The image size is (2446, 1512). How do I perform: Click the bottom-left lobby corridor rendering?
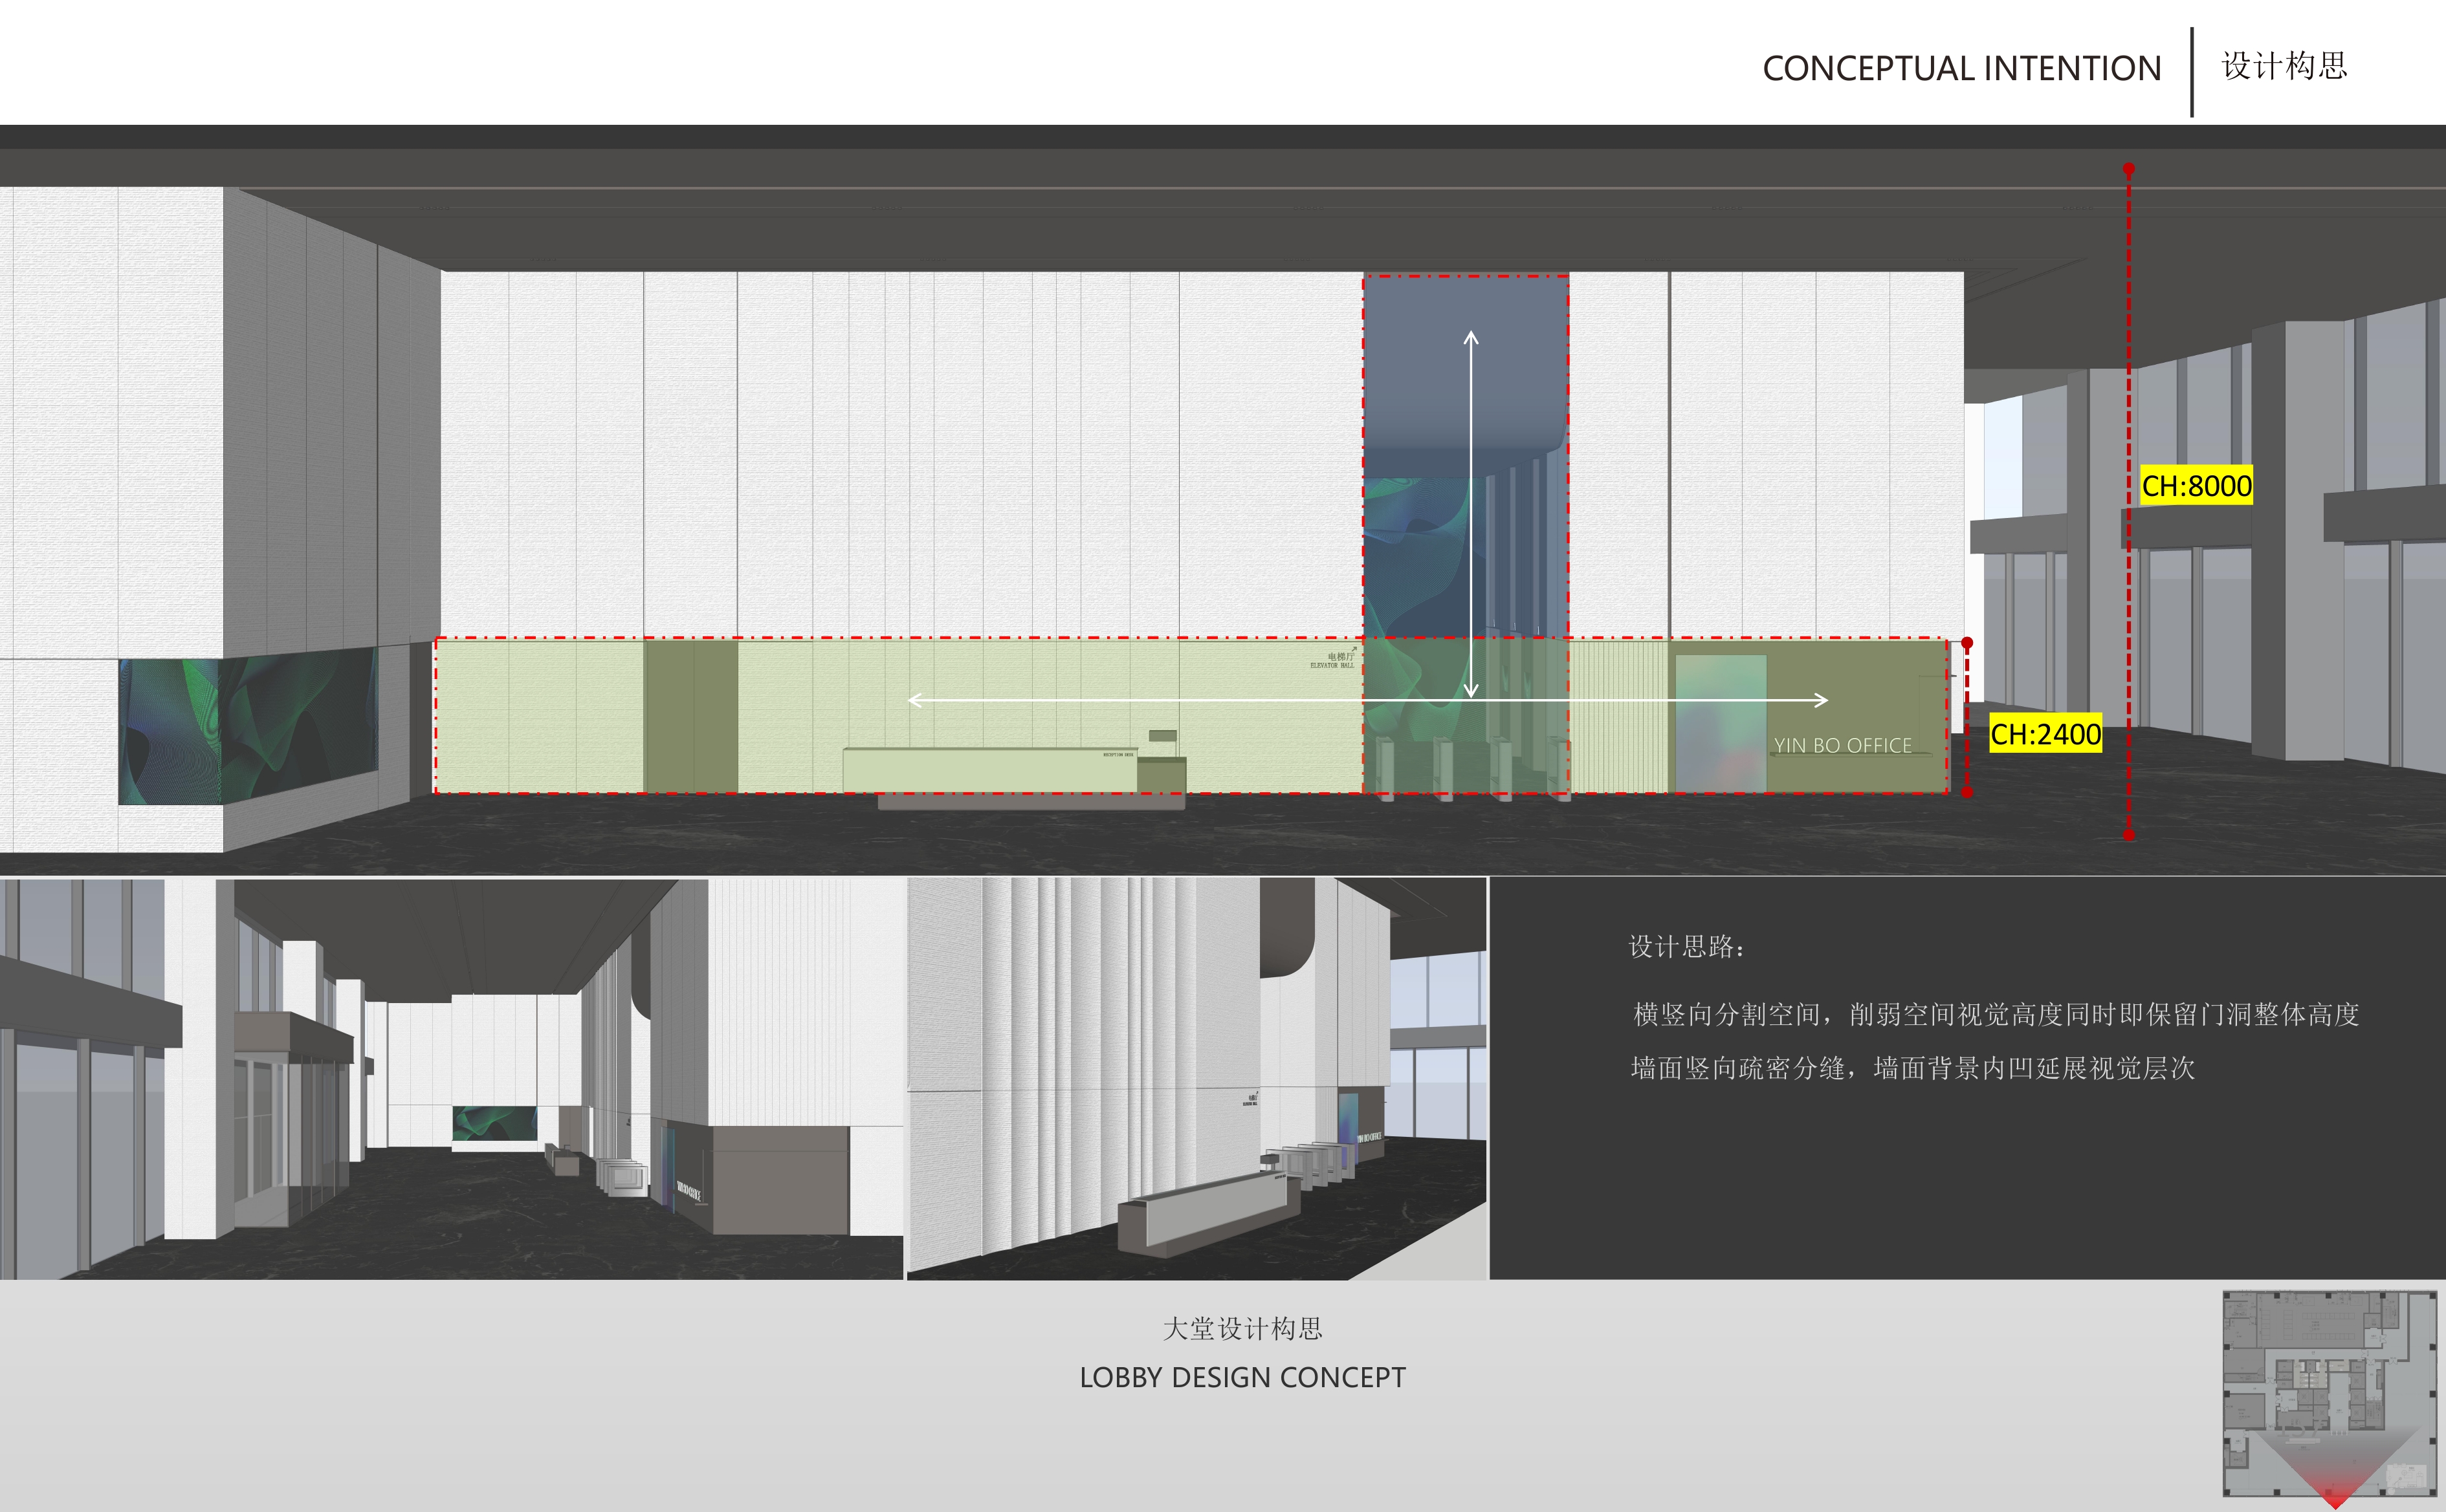[450, 1078]
